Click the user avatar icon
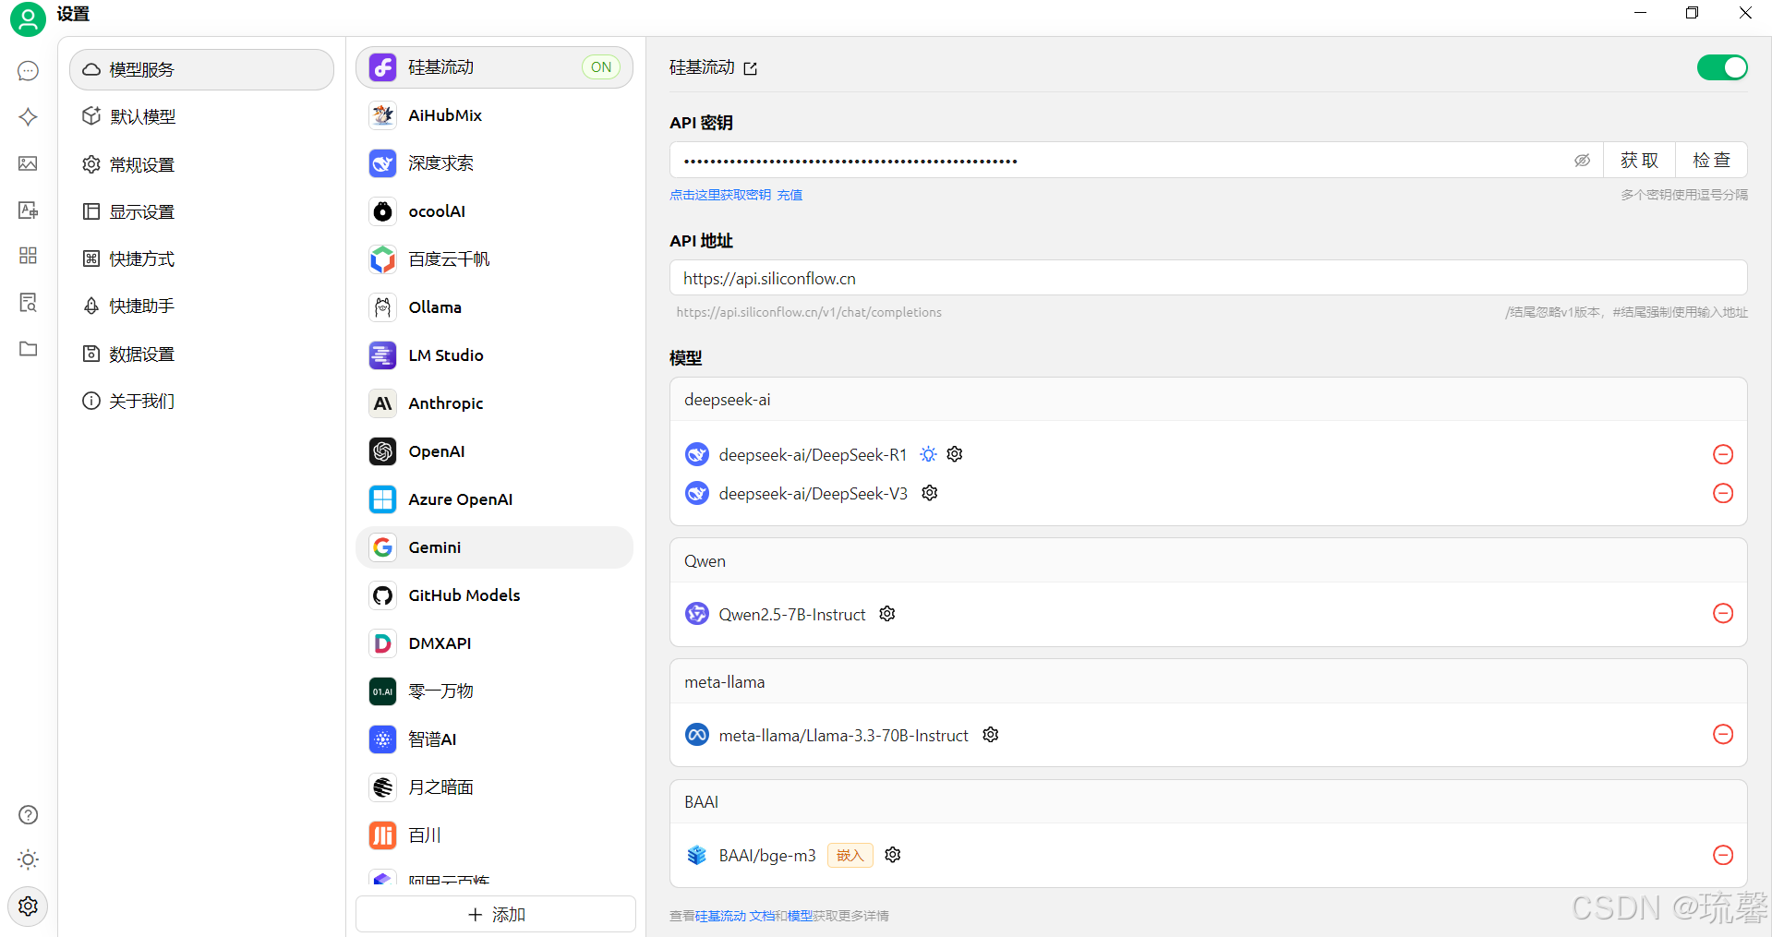Viewport: 1772px width, 937px height. tap(28, 18)
